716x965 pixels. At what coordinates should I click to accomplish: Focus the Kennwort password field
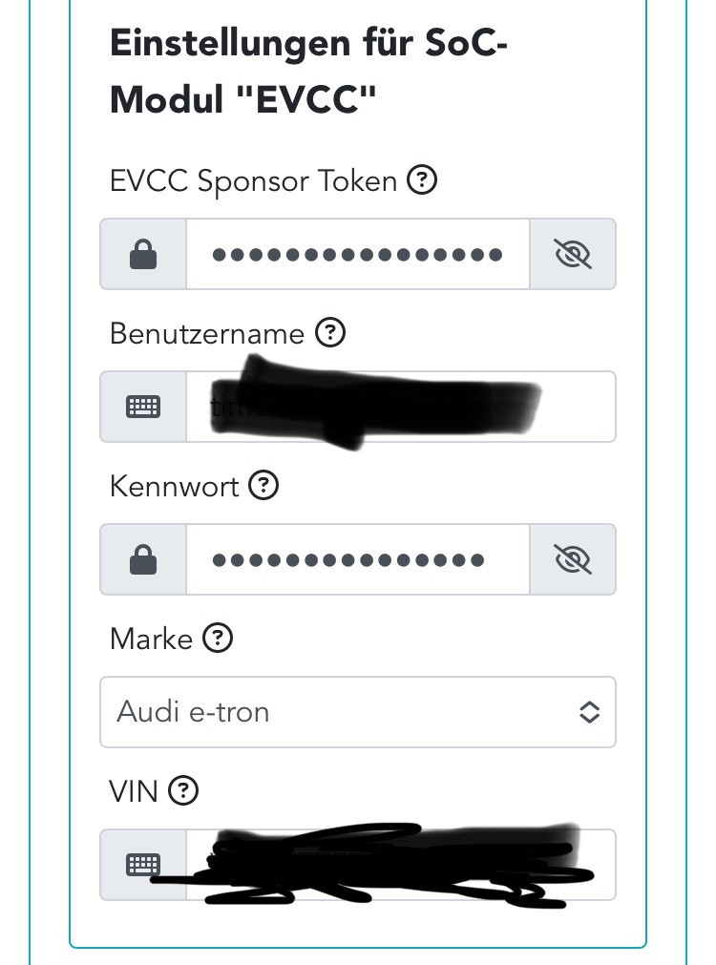pyautogui.click(x=357, y=560)
